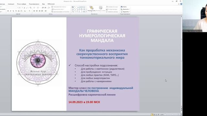Viewport: 207px width, 116px height.
Task: Click Преобразовать в SmartArt button
Action: click(61, 12)
